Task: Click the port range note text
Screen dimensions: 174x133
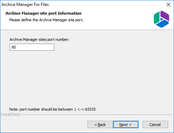Action: pos(52,109)
